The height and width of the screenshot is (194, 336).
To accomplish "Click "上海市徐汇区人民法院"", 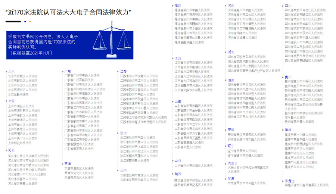I will (x=23, y=115).
